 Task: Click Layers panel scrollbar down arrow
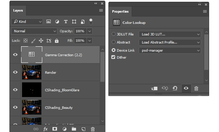(102, 121)
